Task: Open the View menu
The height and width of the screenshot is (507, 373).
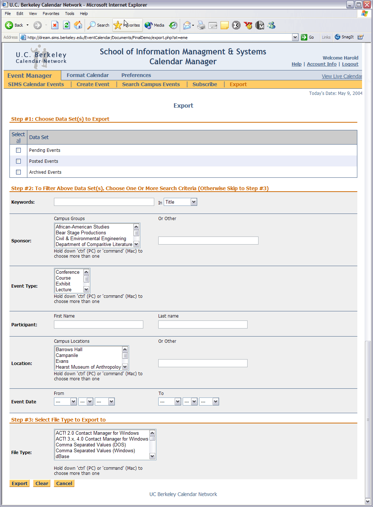Action: [x=33, y=14]
